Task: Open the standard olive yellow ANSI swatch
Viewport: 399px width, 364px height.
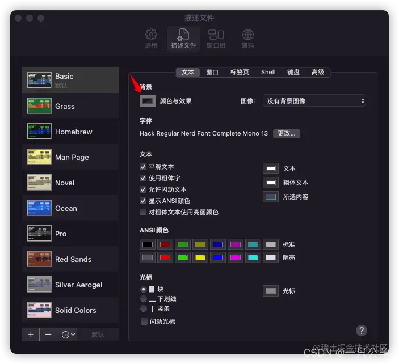Action: [200, 244]
